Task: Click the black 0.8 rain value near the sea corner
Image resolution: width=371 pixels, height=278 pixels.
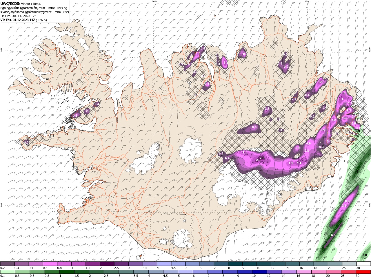Action: click(365, 255)
